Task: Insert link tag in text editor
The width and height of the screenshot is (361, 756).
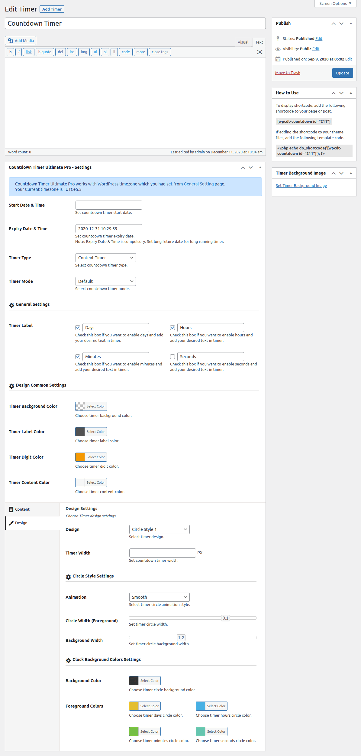Action: coord(29,52)
